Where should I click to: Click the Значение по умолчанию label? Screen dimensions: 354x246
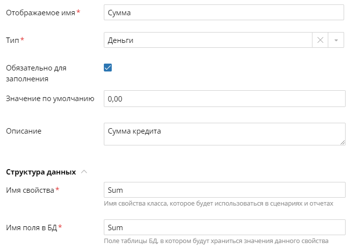tap(49, 99)
